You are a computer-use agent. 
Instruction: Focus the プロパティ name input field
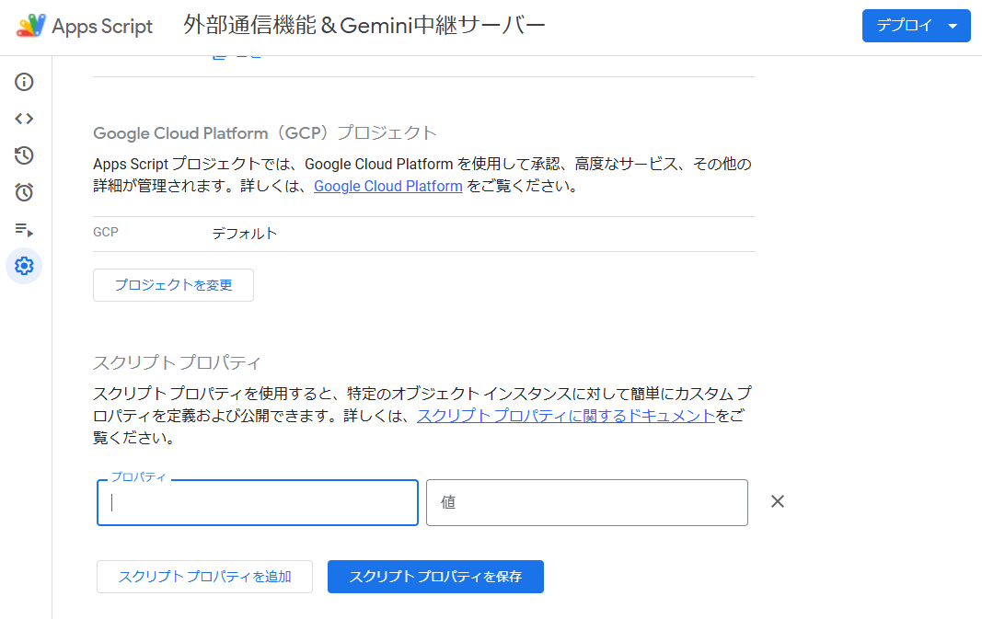pos(258,502)
